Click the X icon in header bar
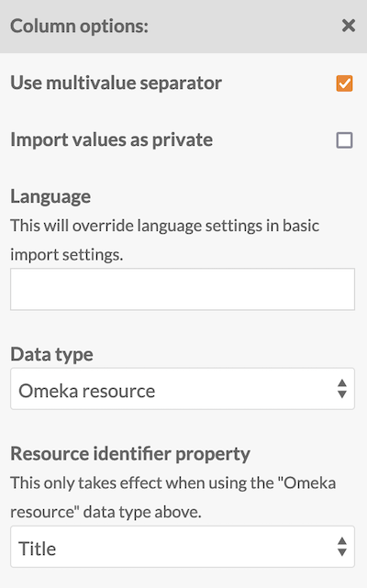Image resolution: width=367 pixels, height=588 pixels. coord(349,26)
